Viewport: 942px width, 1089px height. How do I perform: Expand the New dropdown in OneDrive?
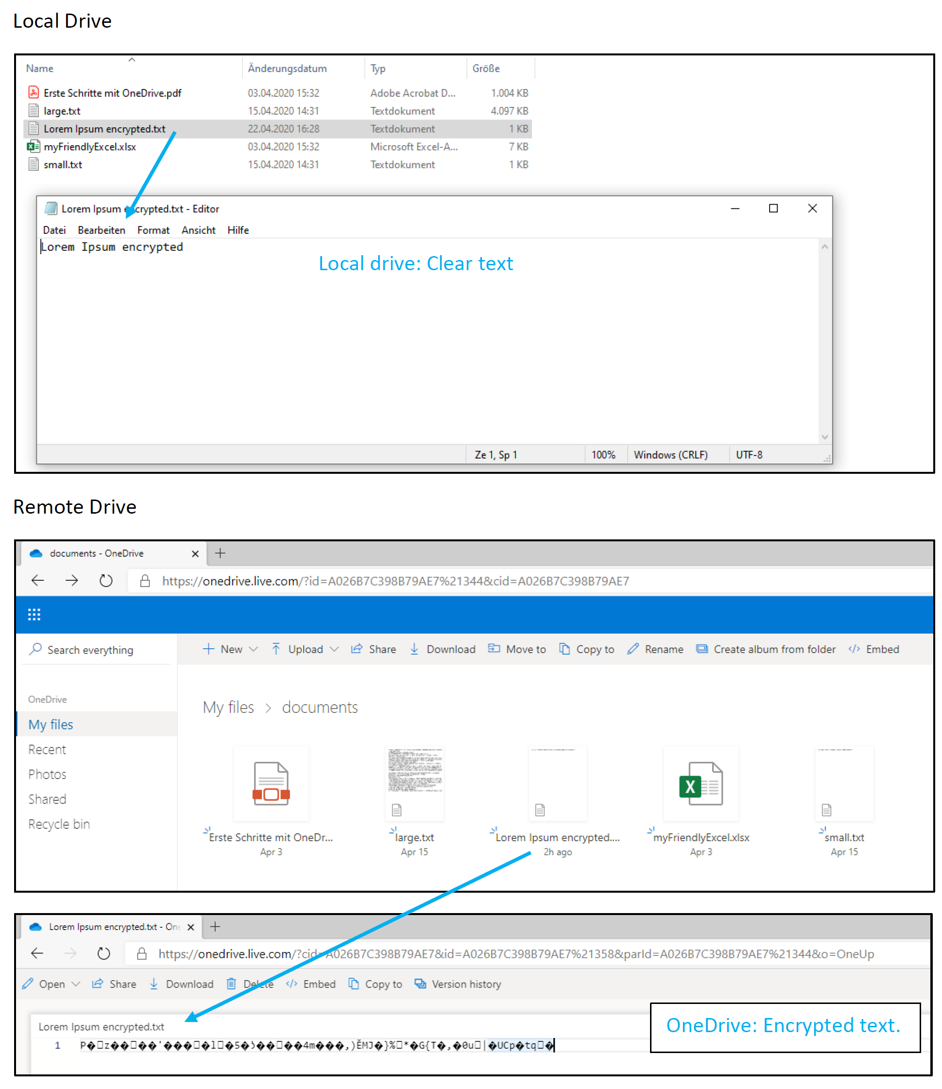tap(254, 649)
